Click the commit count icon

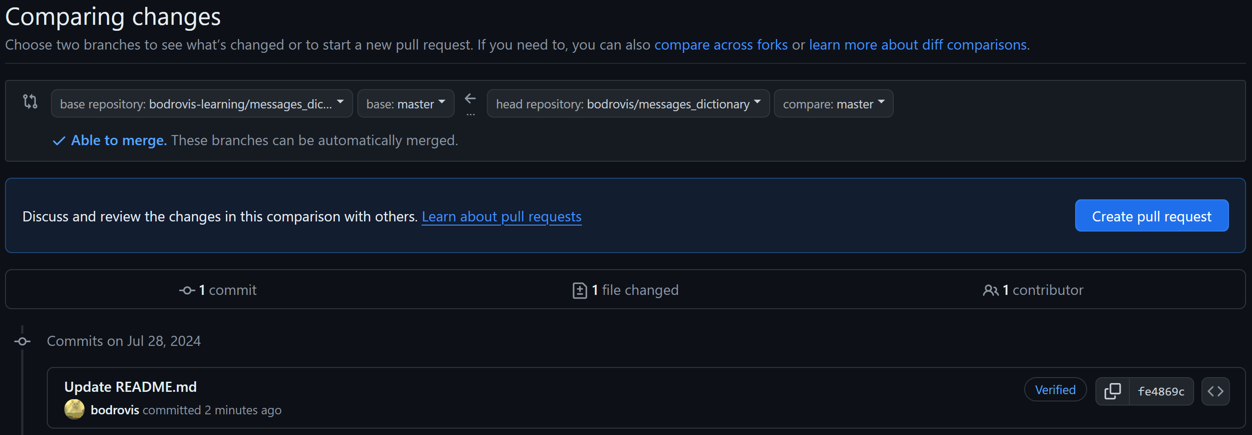pyautogui.click(x=186, y=289)
